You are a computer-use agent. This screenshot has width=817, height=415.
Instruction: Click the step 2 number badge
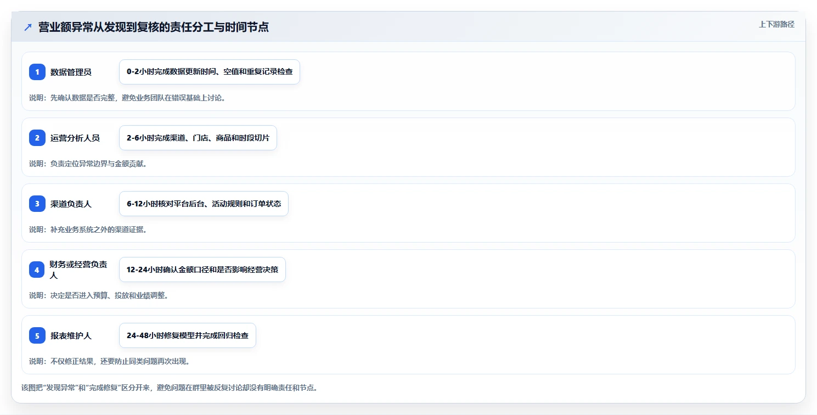[x=37, y=138]
